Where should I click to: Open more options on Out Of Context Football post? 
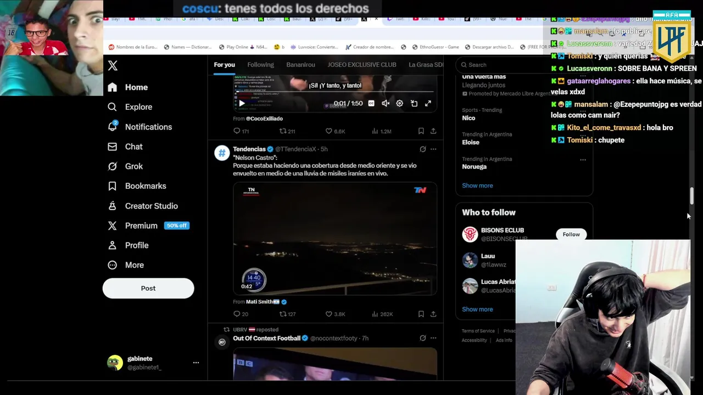pos(433,338)
